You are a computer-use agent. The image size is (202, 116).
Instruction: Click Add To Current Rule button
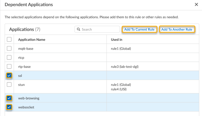(139, 29)
